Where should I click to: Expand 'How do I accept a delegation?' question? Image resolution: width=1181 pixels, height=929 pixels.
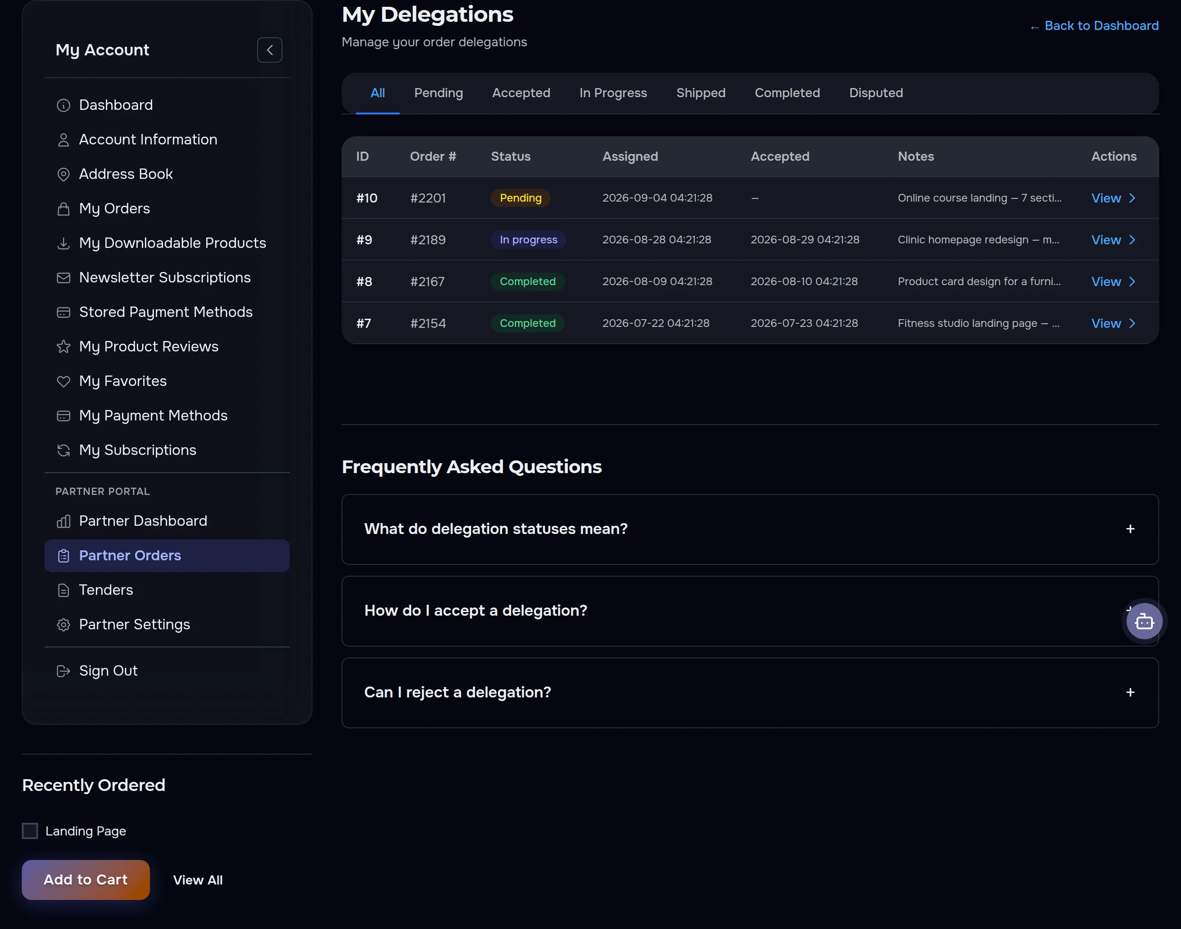coord(749,611)
